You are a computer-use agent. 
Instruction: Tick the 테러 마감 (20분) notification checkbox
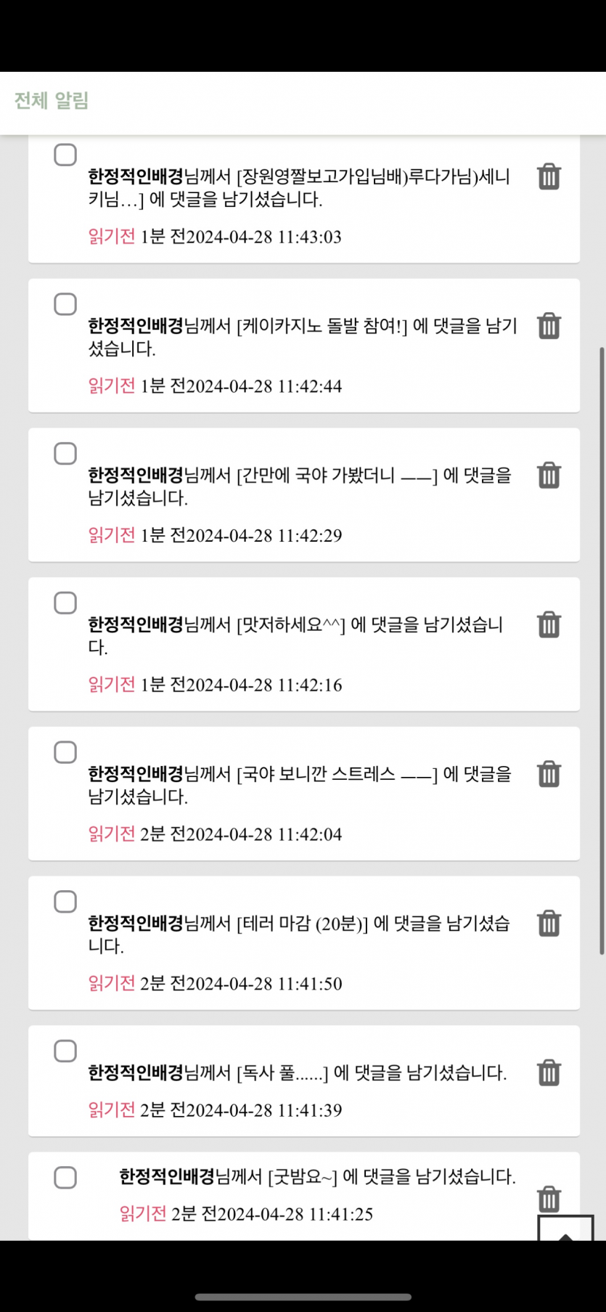point(65,902)
